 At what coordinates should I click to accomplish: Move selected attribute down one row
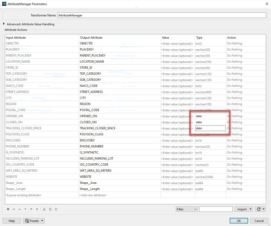(25, 209)
